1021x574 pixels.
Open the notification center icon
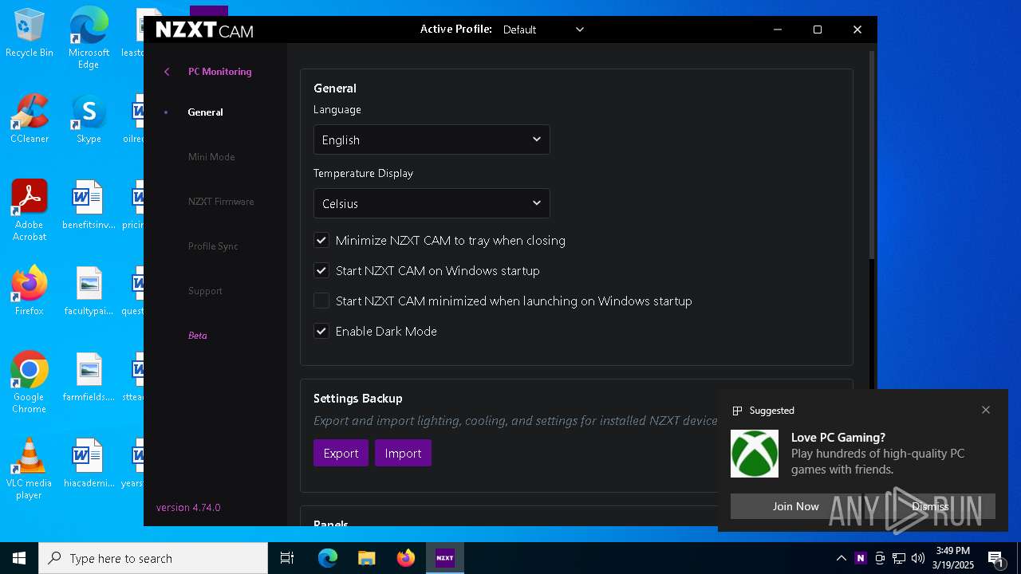coord(995,558)
